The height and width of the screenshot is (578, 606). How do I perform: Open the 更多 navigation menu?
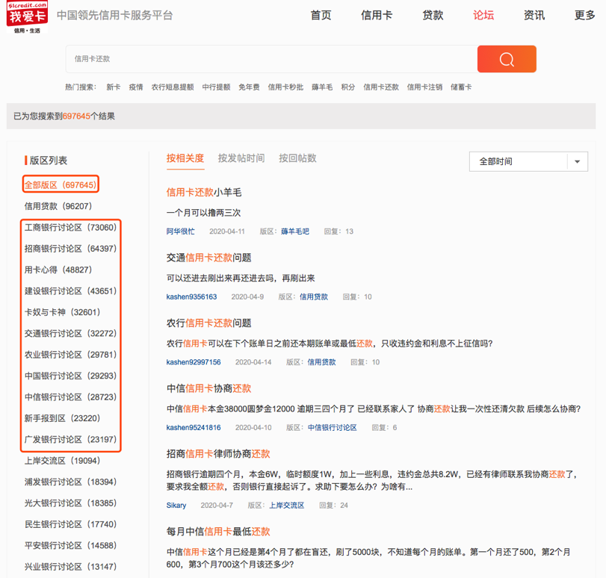[585, 15]
